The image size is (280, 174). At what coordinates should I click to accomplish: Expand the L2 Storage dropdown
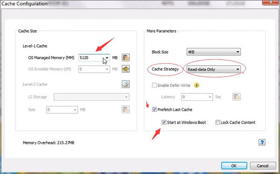tap(91, 97)
